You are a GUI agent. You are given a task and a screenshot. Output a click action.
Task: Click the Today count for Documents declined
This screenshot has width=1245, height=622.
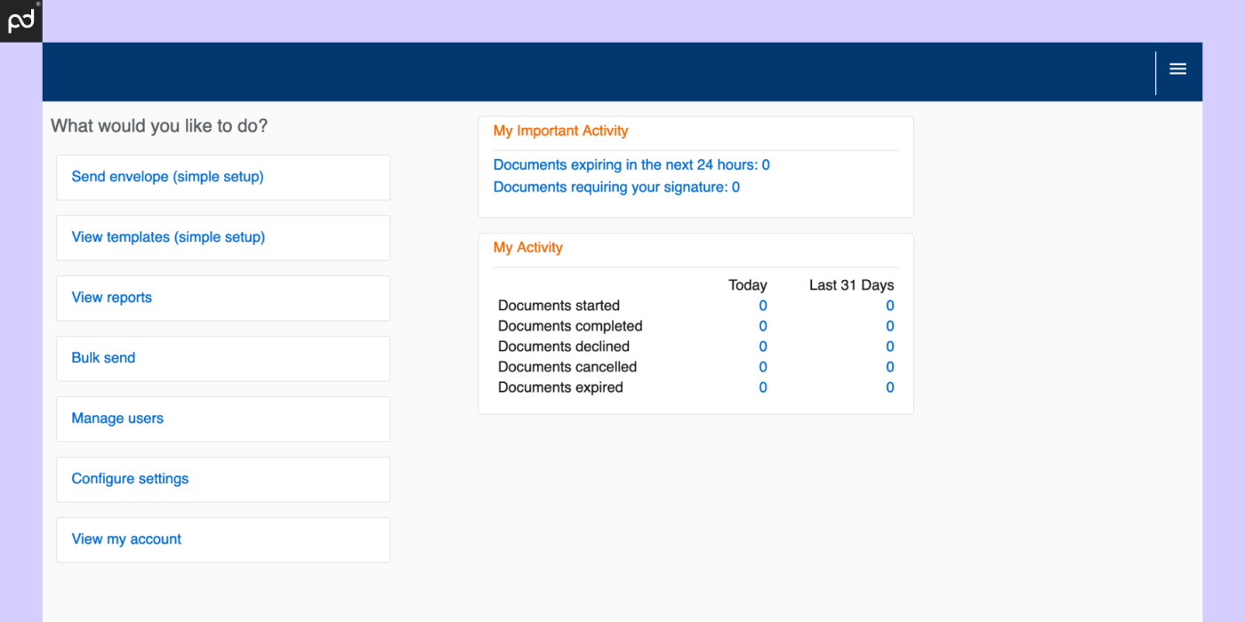(762, 346)
